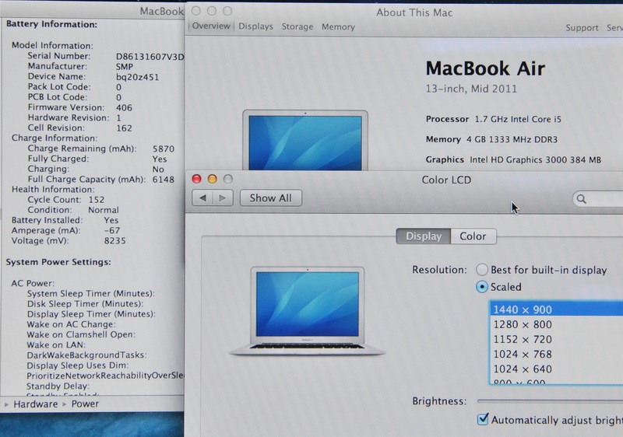Minimize the Color LCD window
This screenshot has width=623, height=437.
212,180
